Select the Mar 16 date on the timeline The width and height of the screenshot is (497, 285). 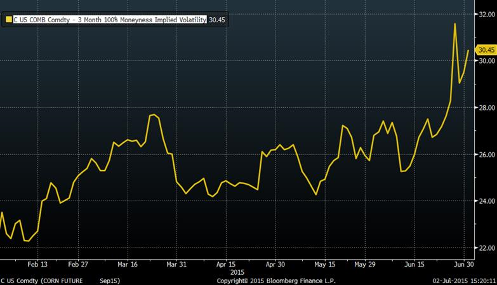coord(128,263)
